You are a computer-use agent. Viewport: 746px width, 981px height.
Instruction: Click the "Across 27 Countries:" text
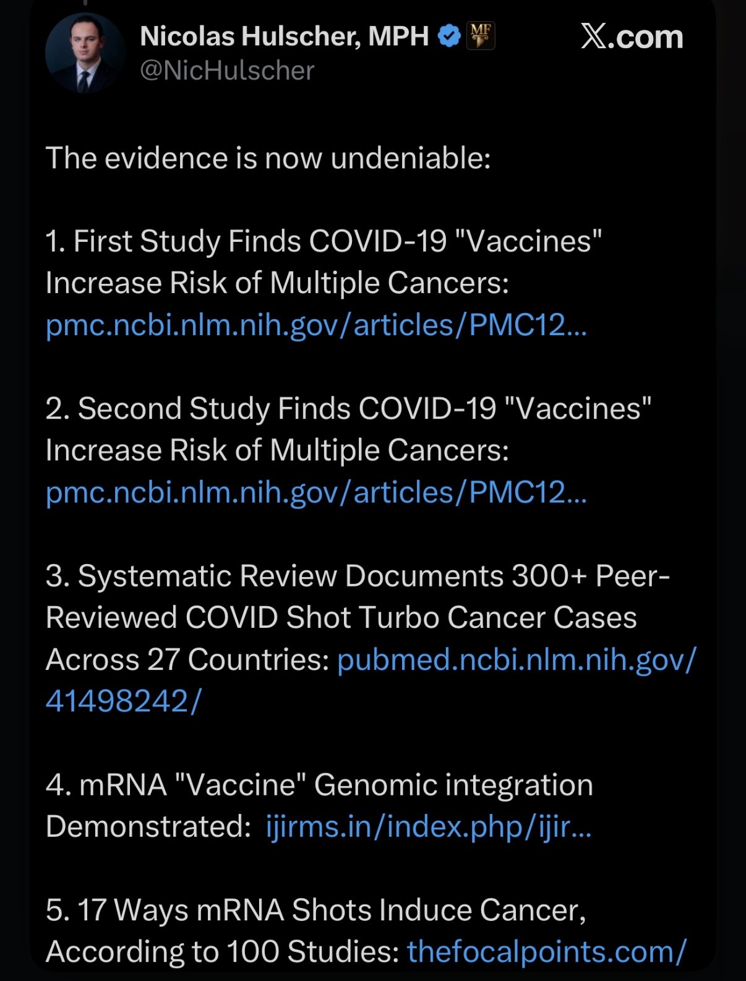point(187,659)
